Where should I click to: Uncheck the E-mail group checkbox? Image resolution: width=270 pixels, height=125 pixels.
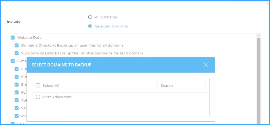click(13, 61)
